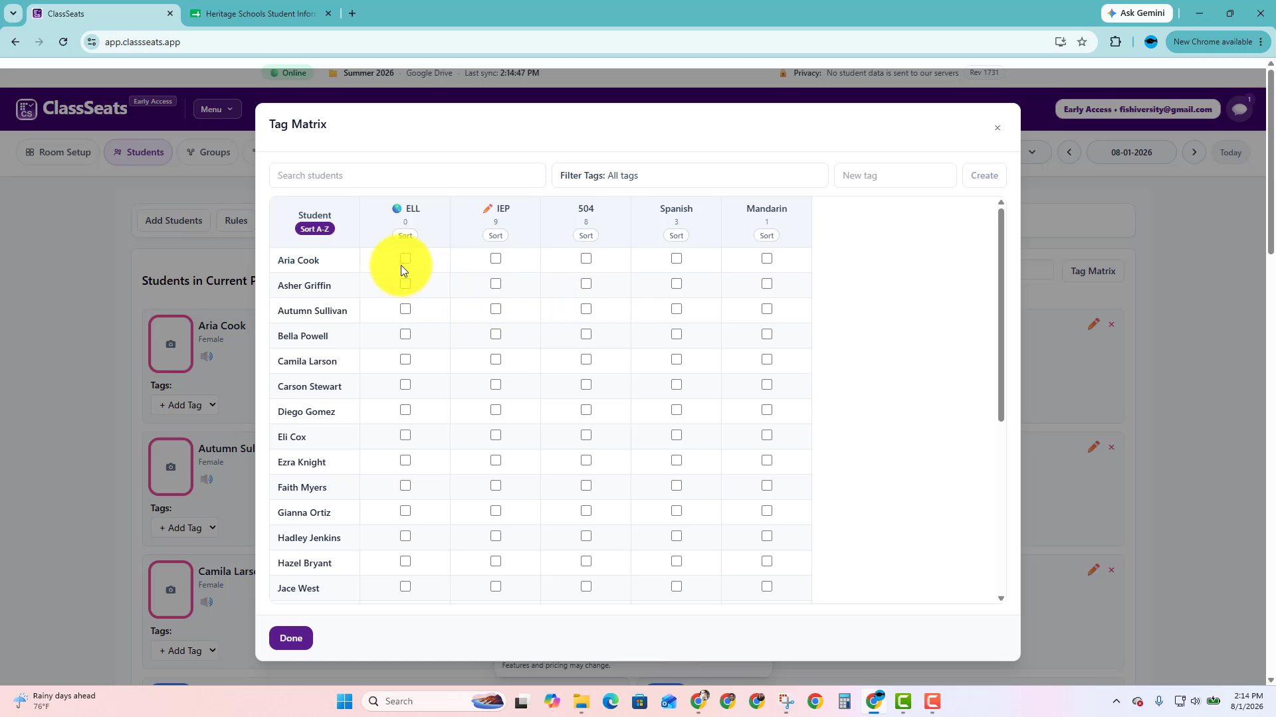The image size is (1276, 717).
Task: Click the Done button
Action: tap(291, 638)
